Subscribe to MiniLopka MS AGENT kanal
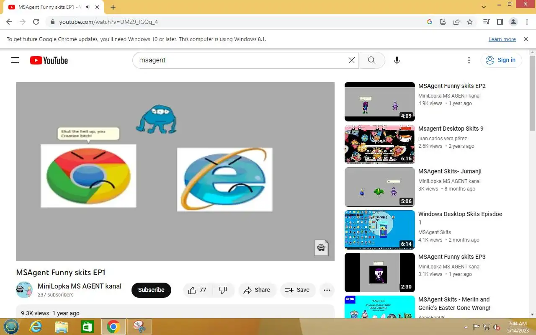 coord(151,290)
